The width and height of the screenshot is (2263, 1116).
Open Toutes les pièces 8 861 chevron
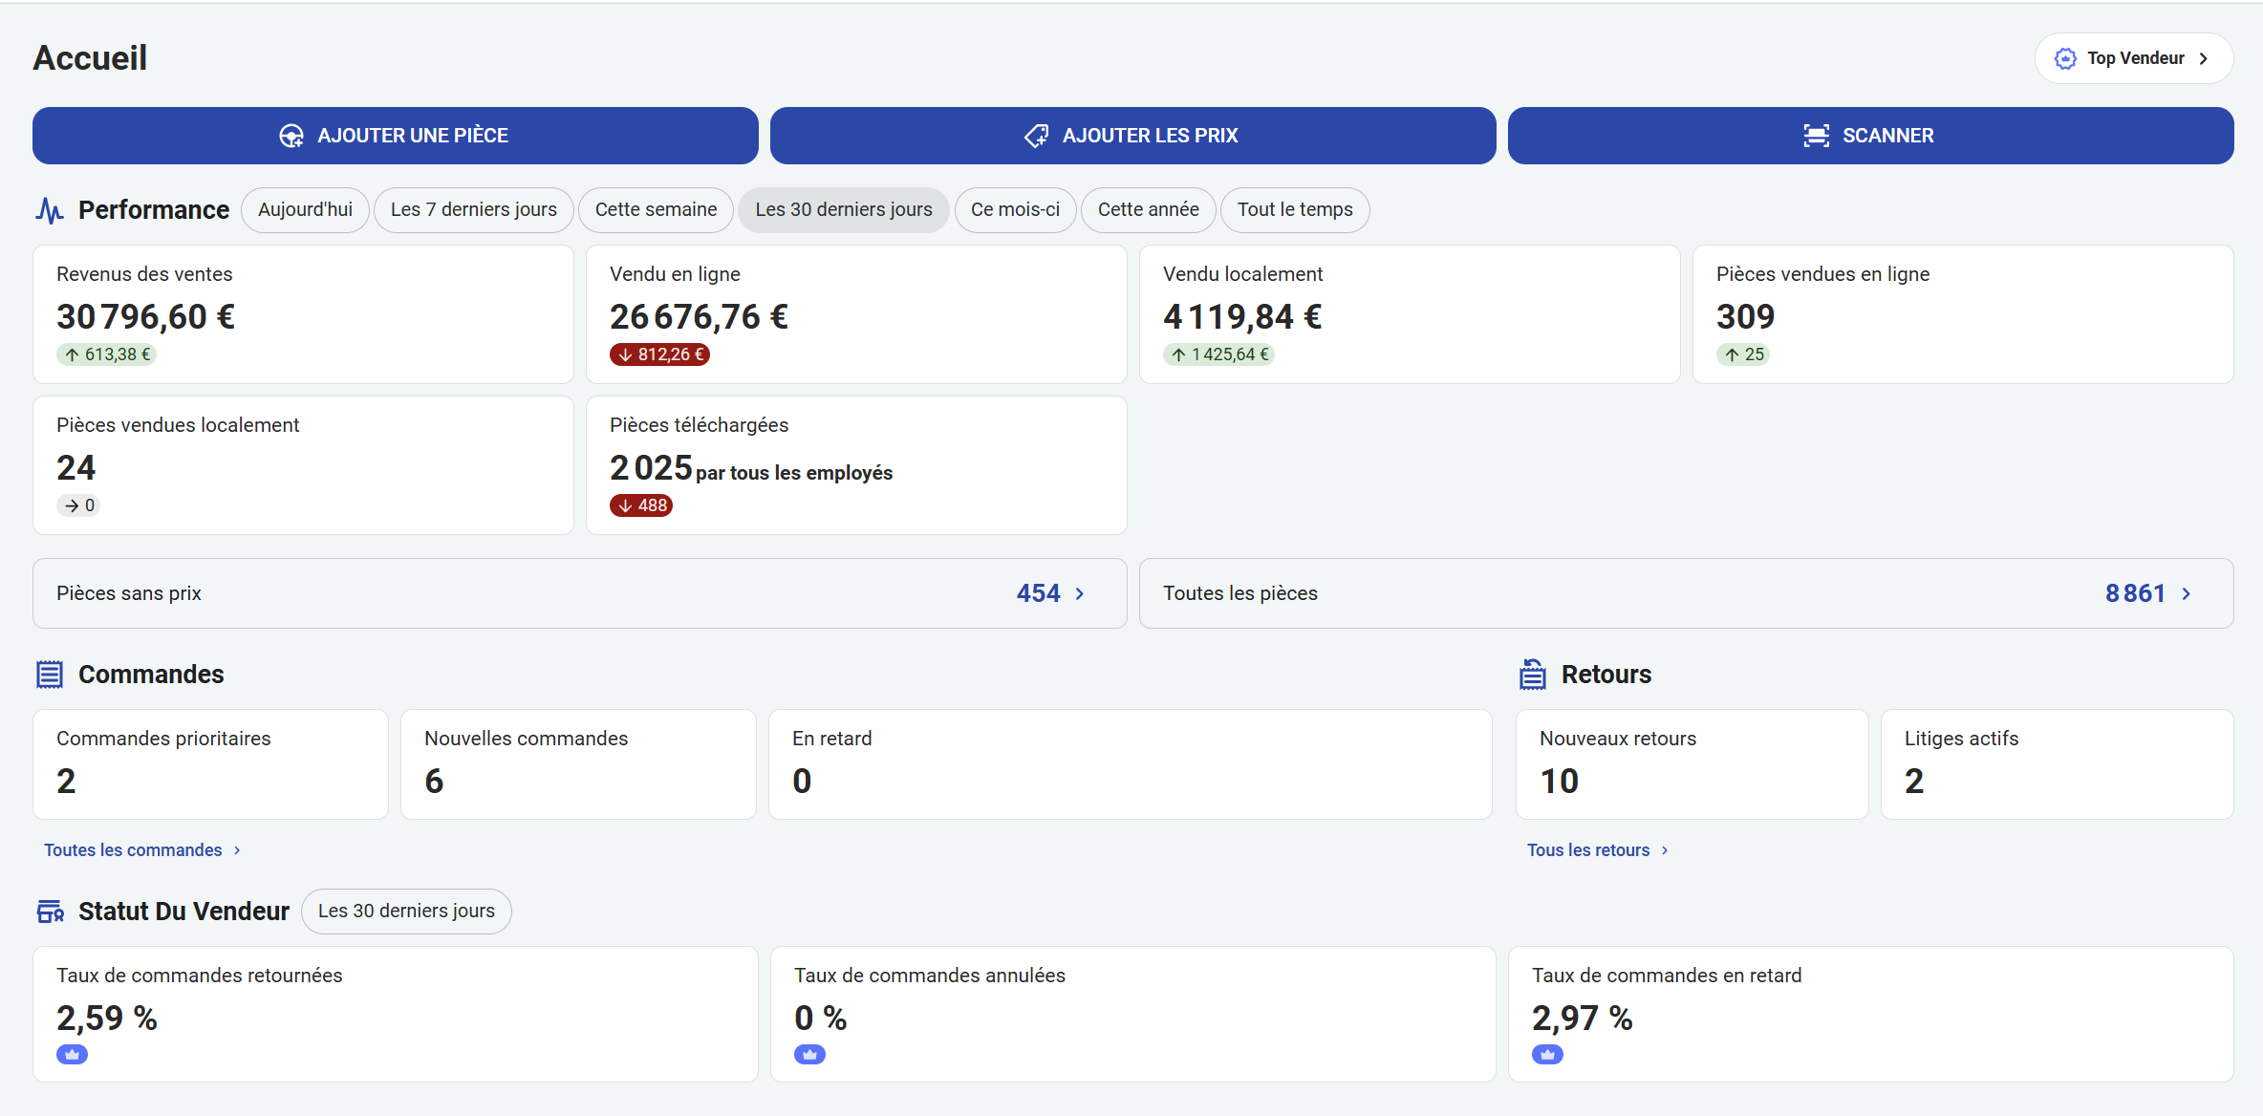click(2187, 593)
